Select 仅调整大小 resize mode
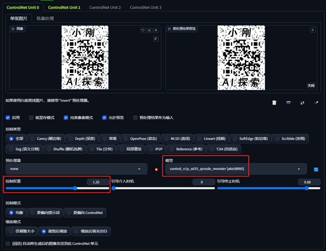This screenshot has width=326, height=251. (x=22, y=231)
